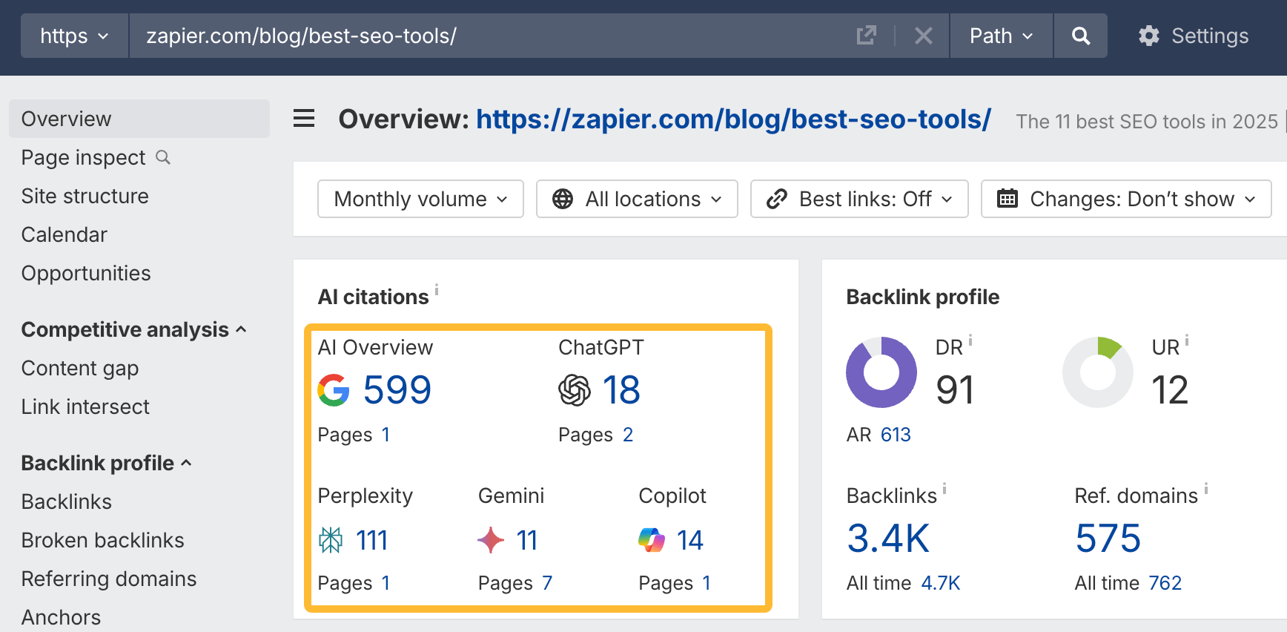Open Anchors in sidebar
Image resolution: width=1287 pixels, height=632 pixels.
point(61,617)
